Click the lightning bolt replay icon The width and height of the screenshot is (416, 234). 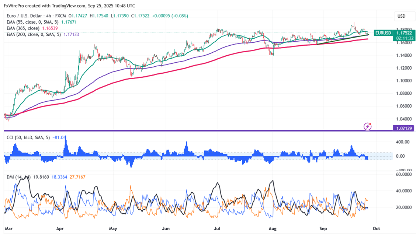[367, 126]
